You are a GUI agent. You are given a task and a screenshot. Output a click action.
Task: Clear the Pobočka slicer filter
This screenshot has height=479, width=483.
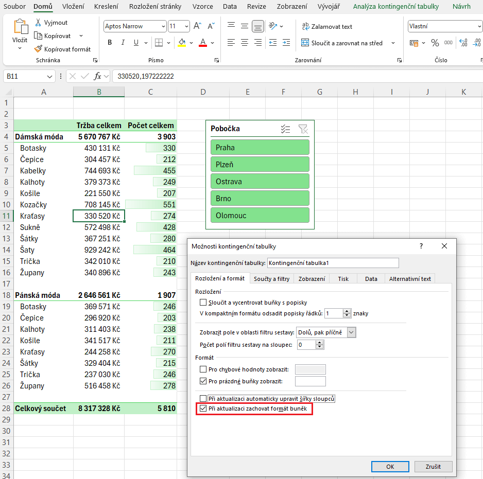click(303, 129)
